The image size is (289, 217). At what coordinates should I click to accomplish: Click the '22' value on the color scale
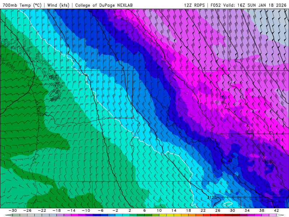click(203, 210)
